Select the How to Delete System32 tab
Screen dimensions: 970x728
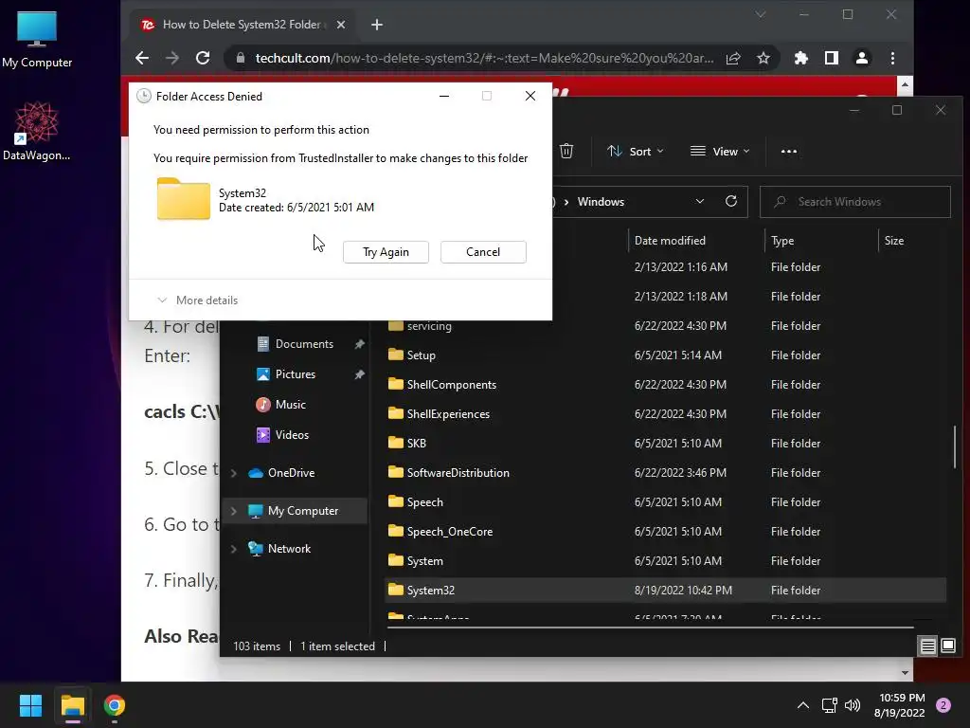pyautogui.click(x=242, y=25)
